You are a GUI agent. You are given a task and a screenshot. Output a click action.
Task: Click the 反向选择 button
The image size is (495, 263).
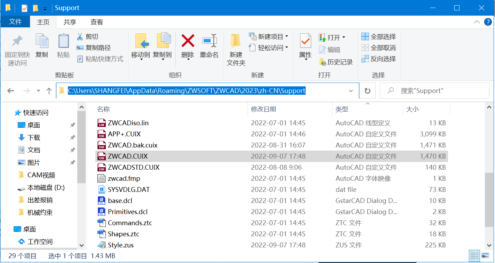coord(379,59)
